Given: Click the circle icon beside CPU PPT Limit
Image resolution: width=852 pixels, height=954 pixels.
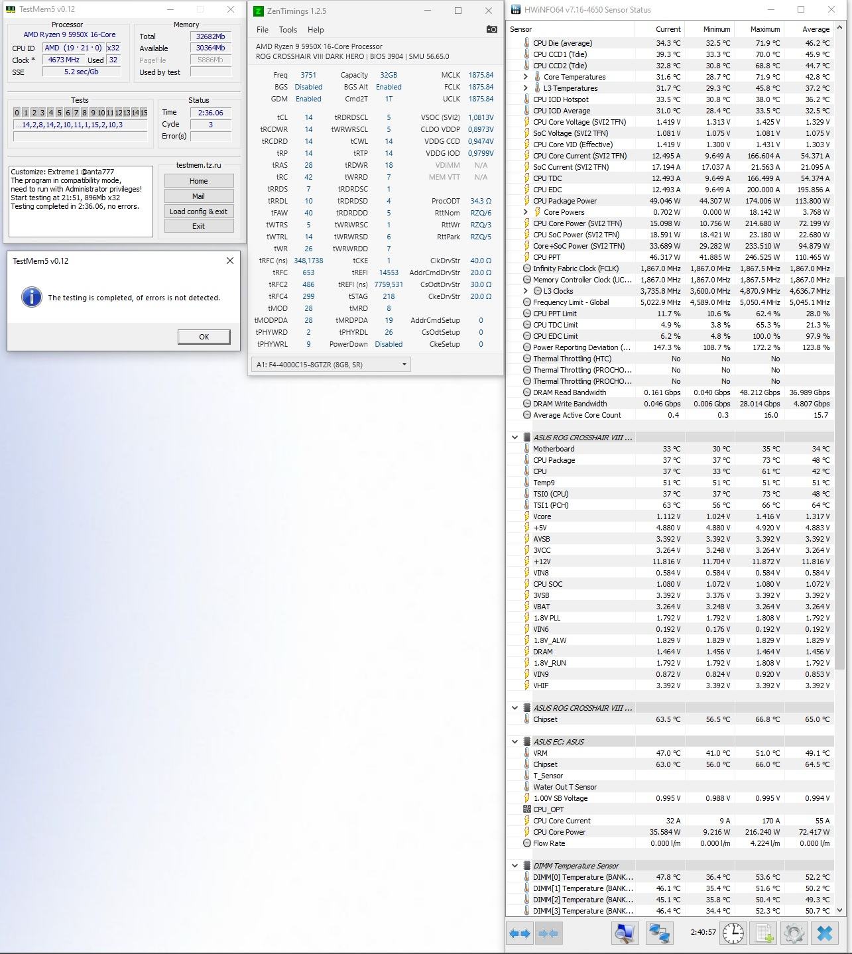Looking at the screenshot, I should pyautogui.click(x=526, y=314).
